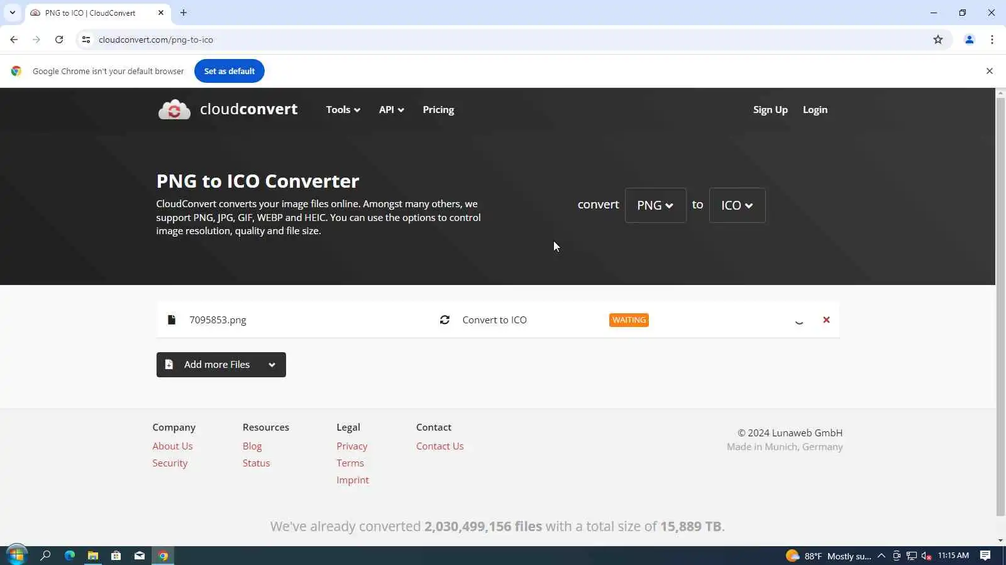
Task: Click the file icon beside 7095853.png
Action: 171,320
